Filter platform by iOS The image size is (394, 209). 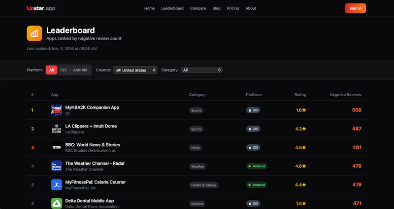tap(64, 70)
